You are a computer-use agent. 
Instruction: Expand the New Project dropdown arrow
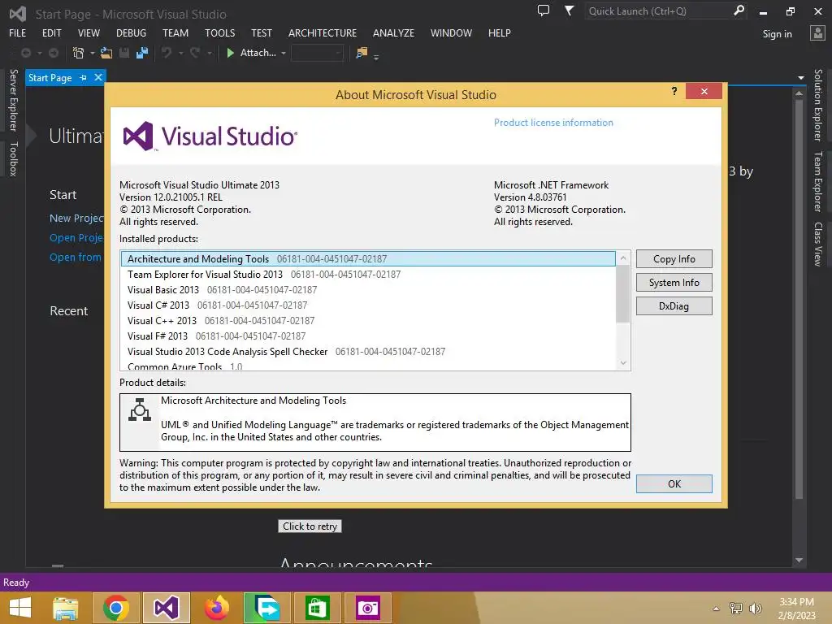(x=93, y=53)
